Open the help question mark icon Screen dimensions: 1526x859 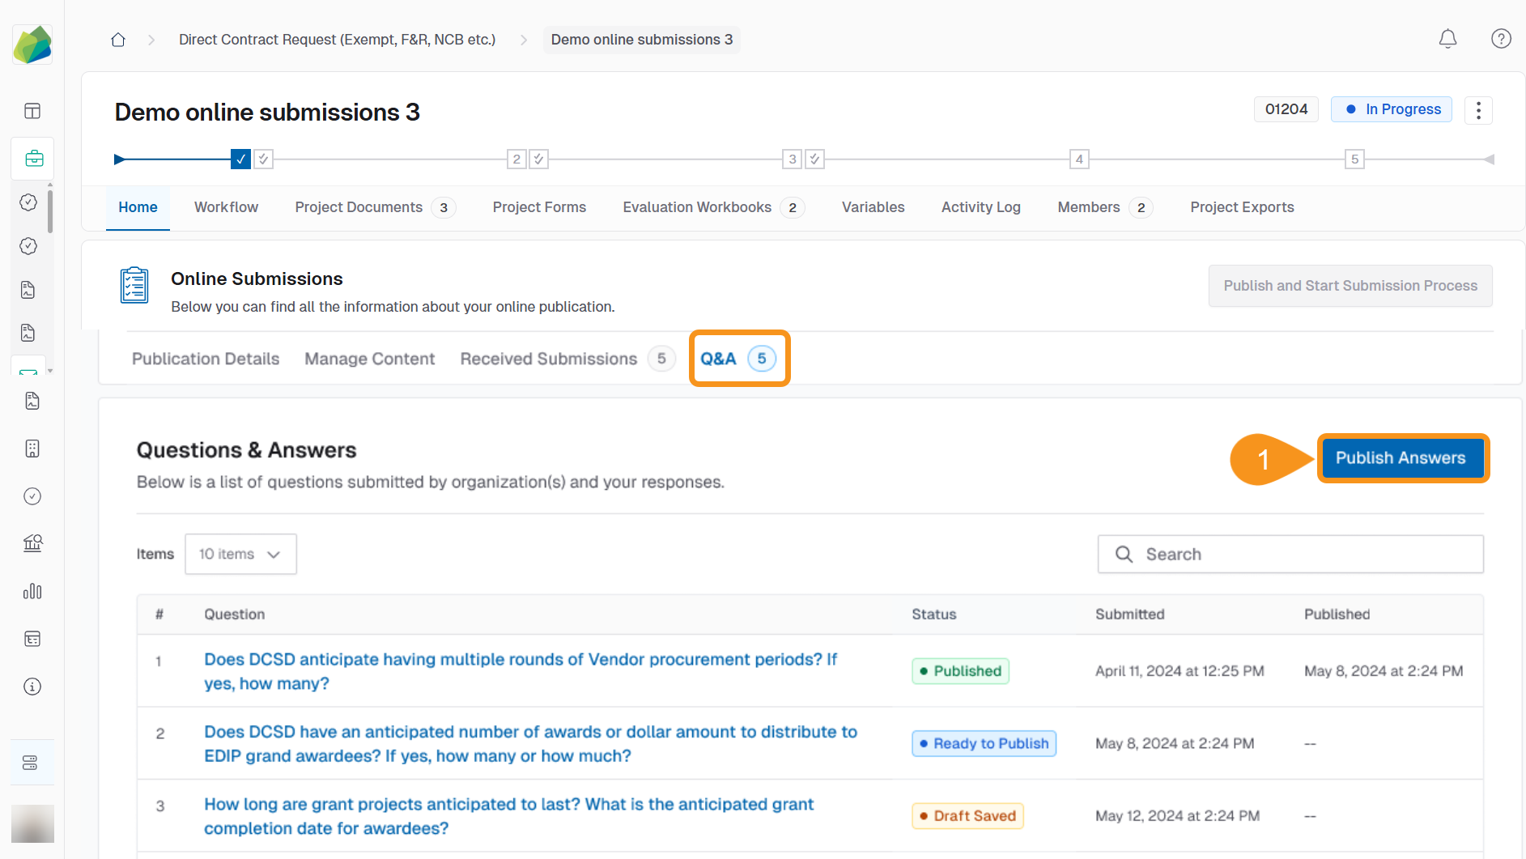(1501, 39)
